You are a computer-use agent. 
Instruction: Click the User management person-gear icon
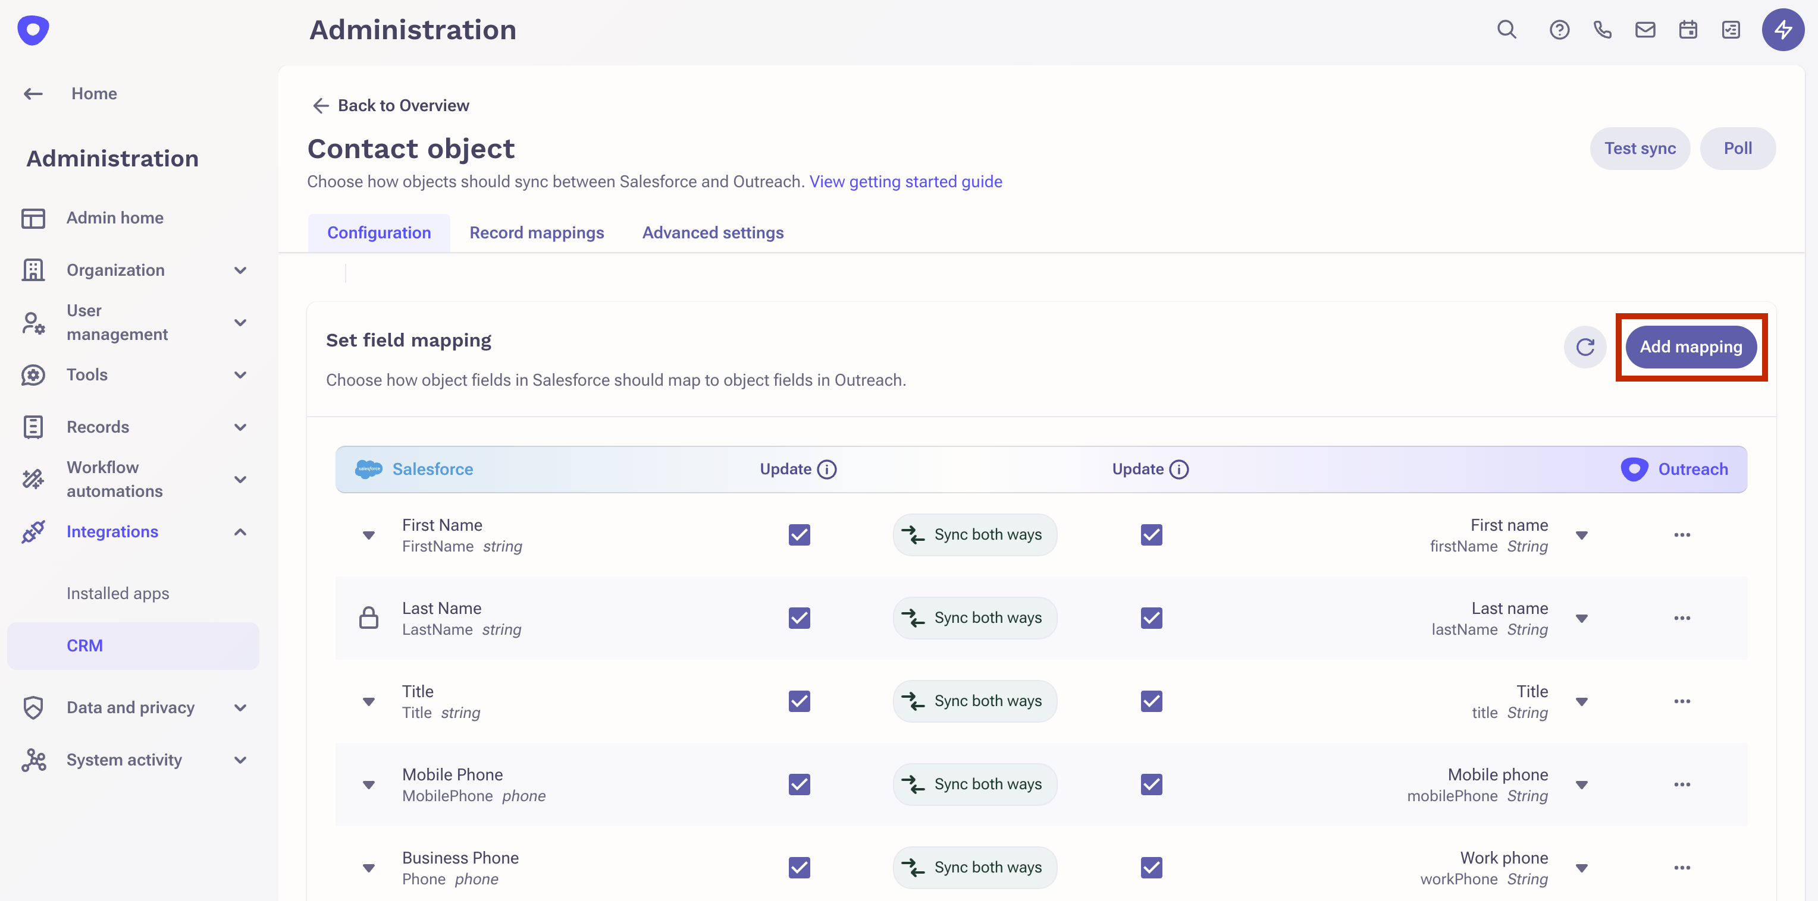click(x=33, y=323)
